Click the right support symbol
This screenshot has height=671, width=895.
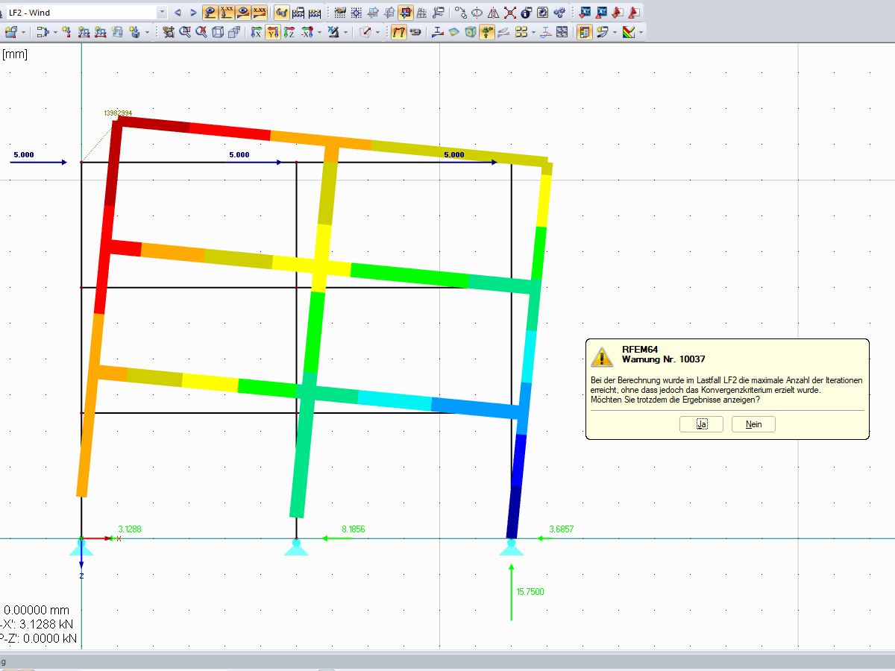pos(511,547)
